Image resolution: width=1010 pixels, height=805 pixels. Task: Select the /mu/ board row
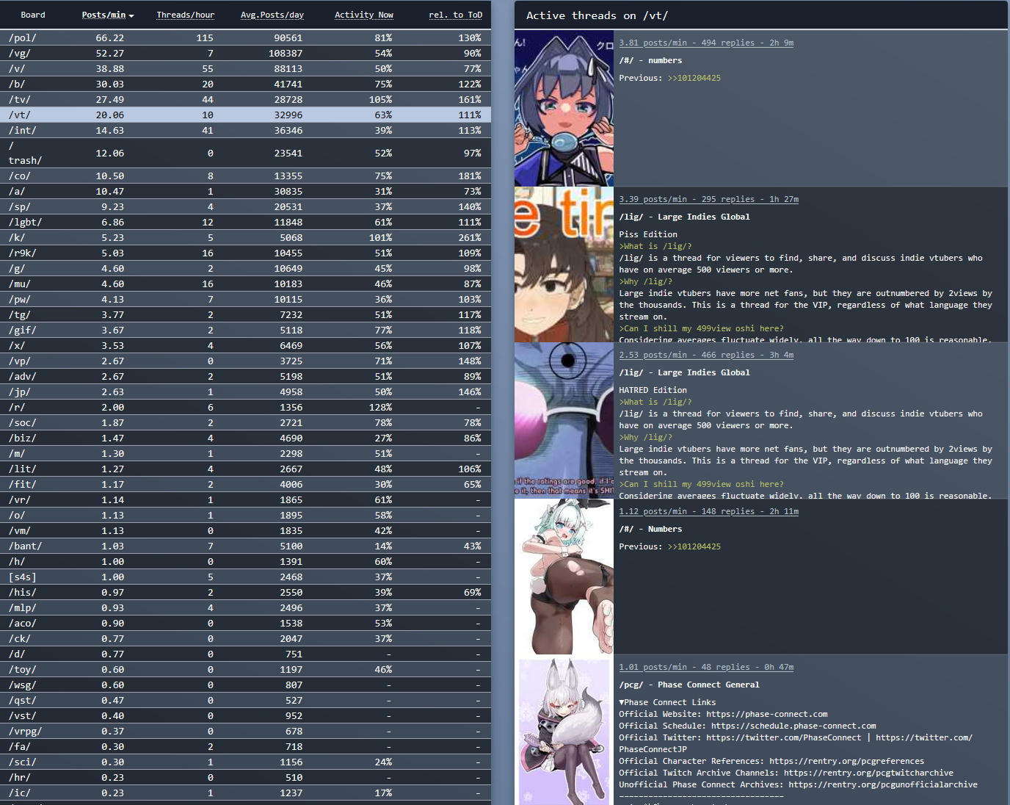[245, 284]
